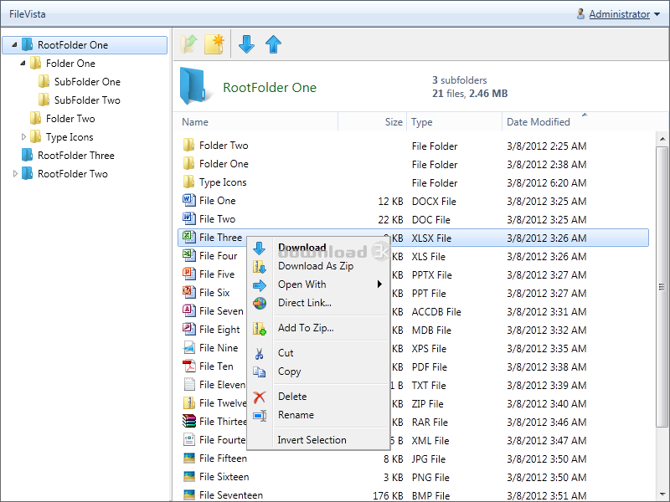Select RootFolder Three in the folder tree
The image size is (670, 502).
click(76, 155)
